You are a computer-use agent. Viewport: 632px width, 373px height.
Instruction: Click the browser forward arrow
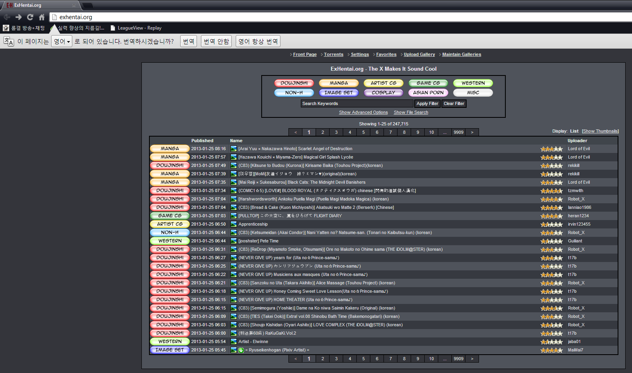pos(18,17)
